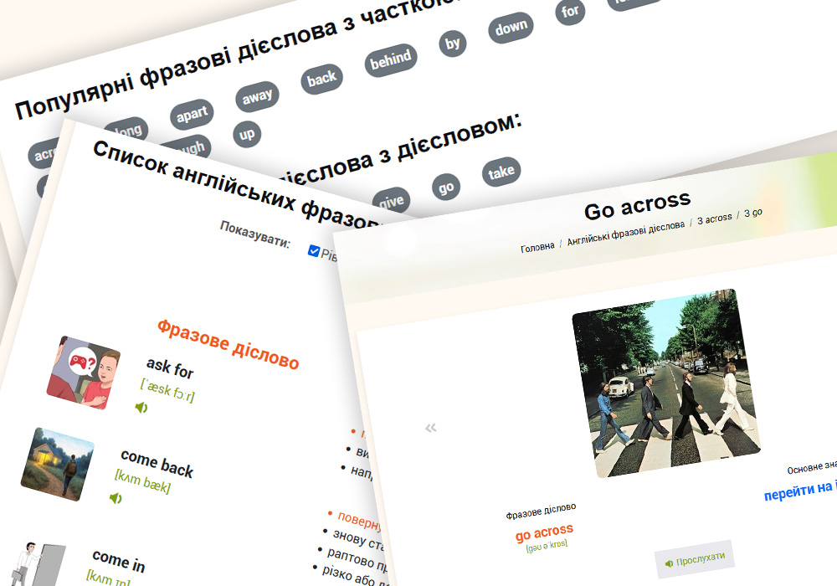Viewport: 837px width, 586px height.
Task: Open Головна breadcrumb link
Action: (x=537, y=247)
